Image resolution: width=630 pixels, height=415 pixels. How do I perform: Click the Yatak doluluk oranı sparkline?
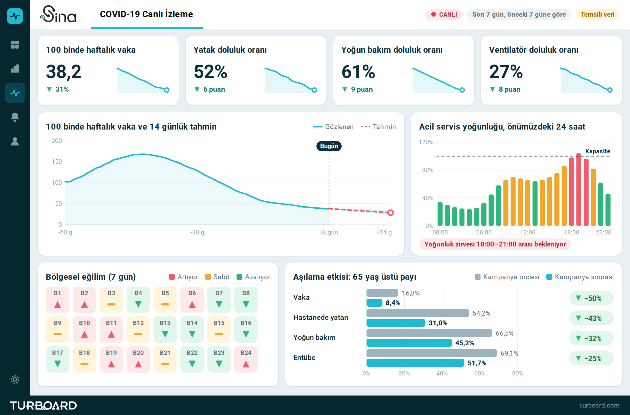pyautogui.click(x=291, y=80)
